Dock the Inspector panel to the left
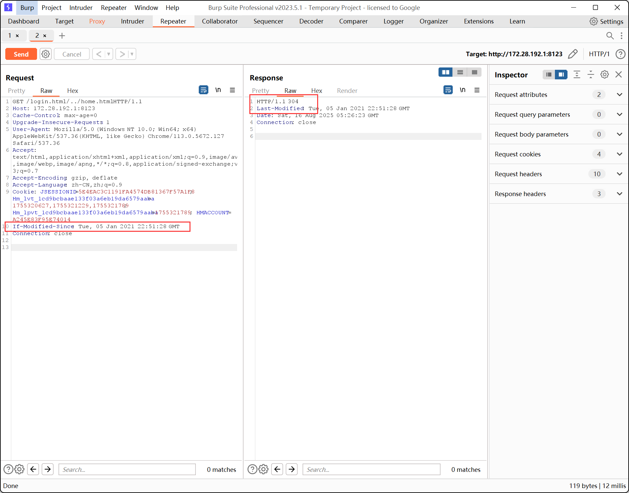This screenshot has height=493, width=629. (549, 75)
